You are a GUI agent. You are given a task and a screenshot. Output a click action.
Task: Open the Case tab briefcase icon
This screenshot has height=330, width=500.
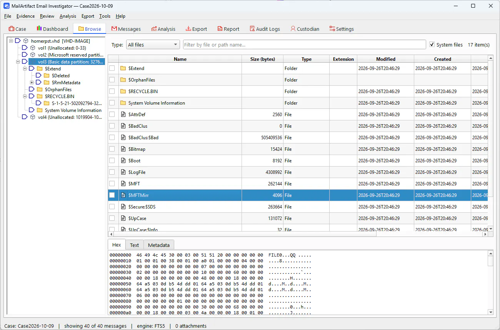pyautogui.click(x=12, y=29)
